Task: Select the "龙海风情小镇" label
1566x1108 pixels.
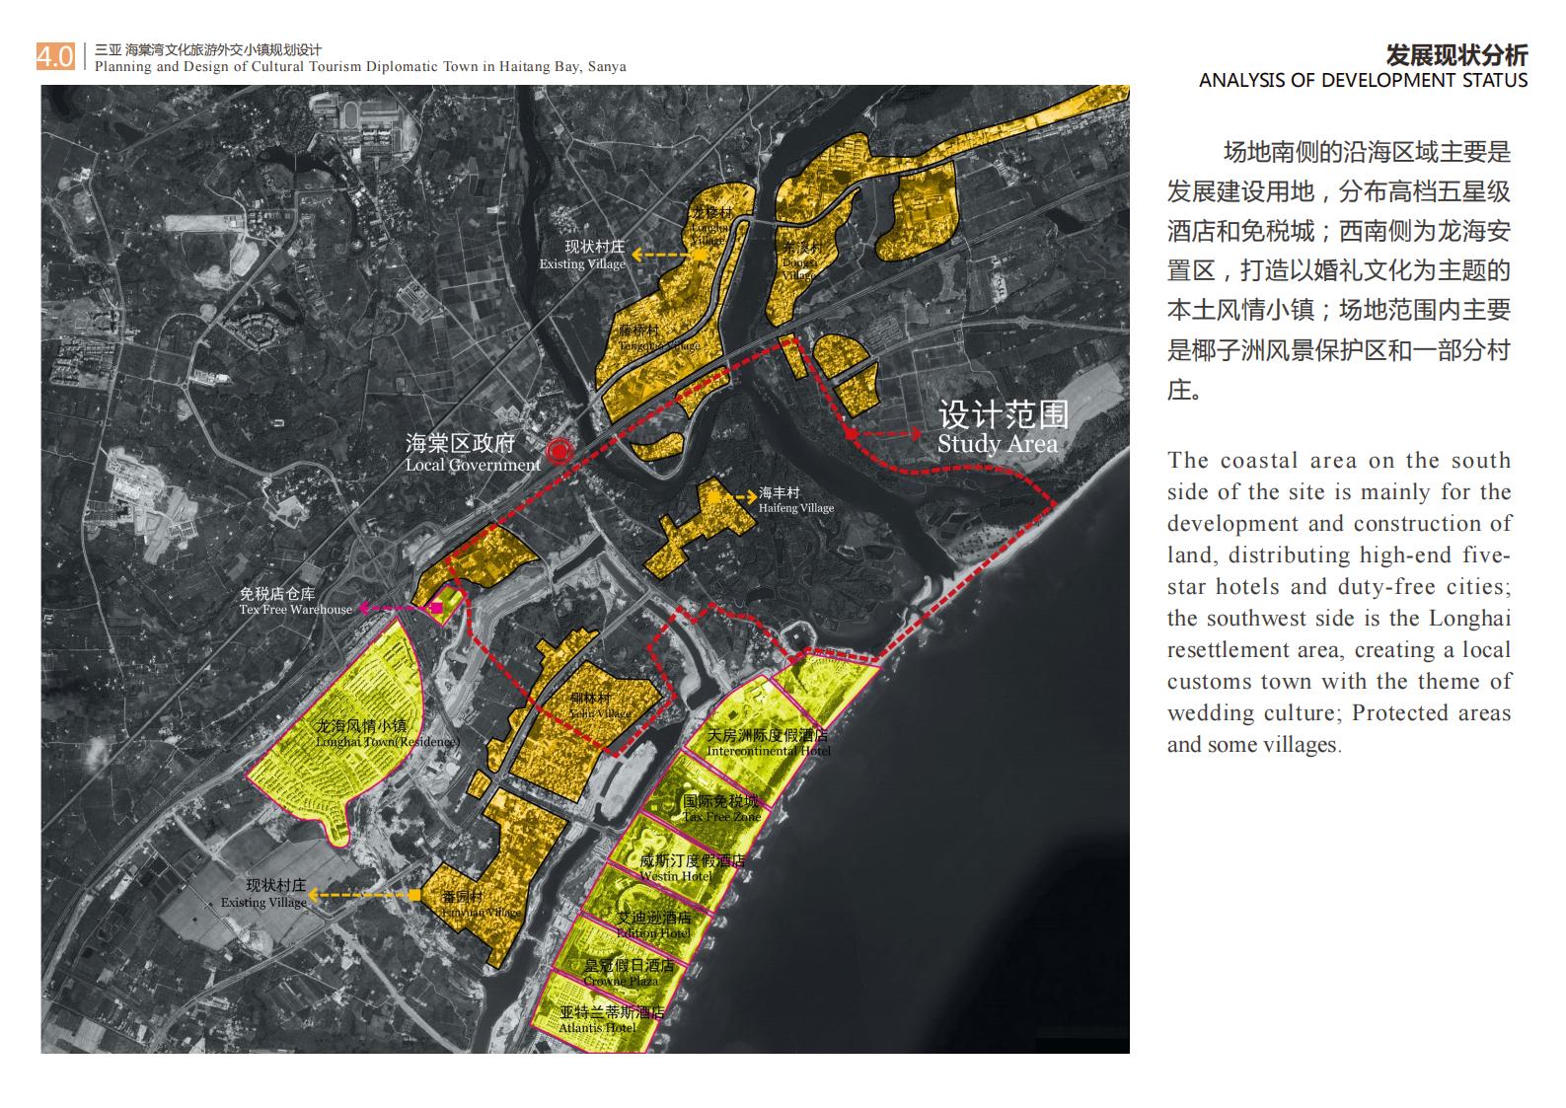Action: (362, 726)
